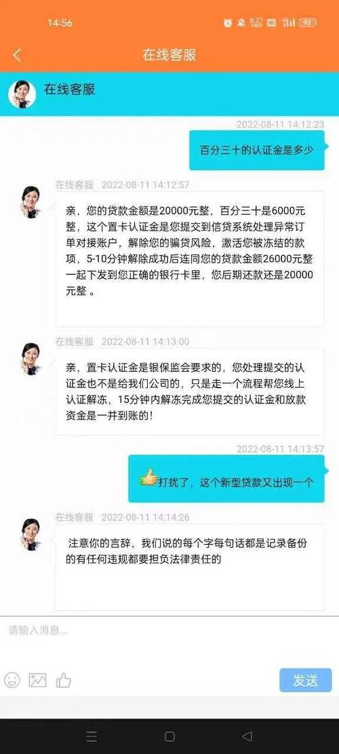
Task: Open the emoji picker icon
Action: pyautogui.click(x=12, y=679)
